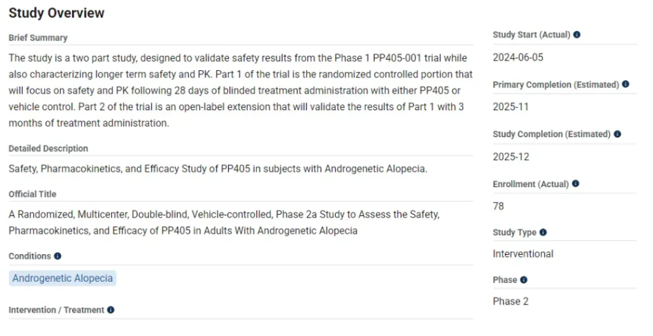Show the Phase info tooltip icon
This screenshot has width=653, height=336.
click(x=524, y=280)
